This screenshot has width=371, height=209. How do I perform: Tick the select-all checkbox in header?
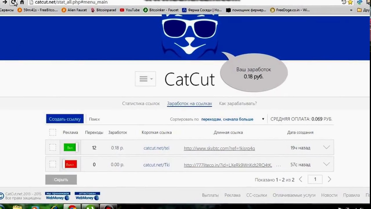tap(53, 132)
